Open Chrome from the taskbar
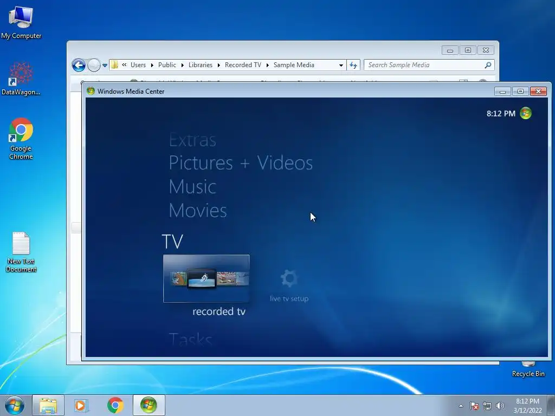 [x=115, y=405]
